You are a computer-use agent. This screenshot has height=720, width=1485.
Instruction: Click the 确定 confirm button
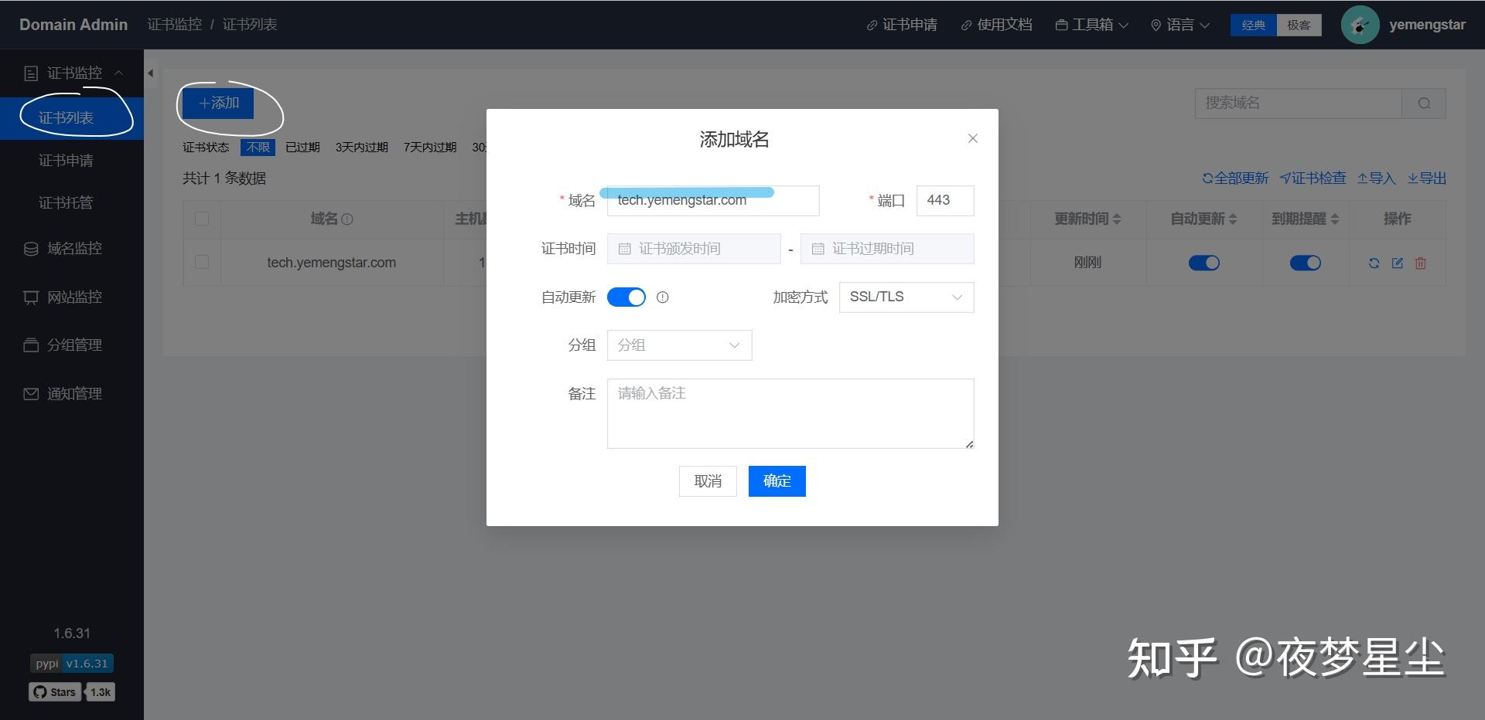[777, 481]
